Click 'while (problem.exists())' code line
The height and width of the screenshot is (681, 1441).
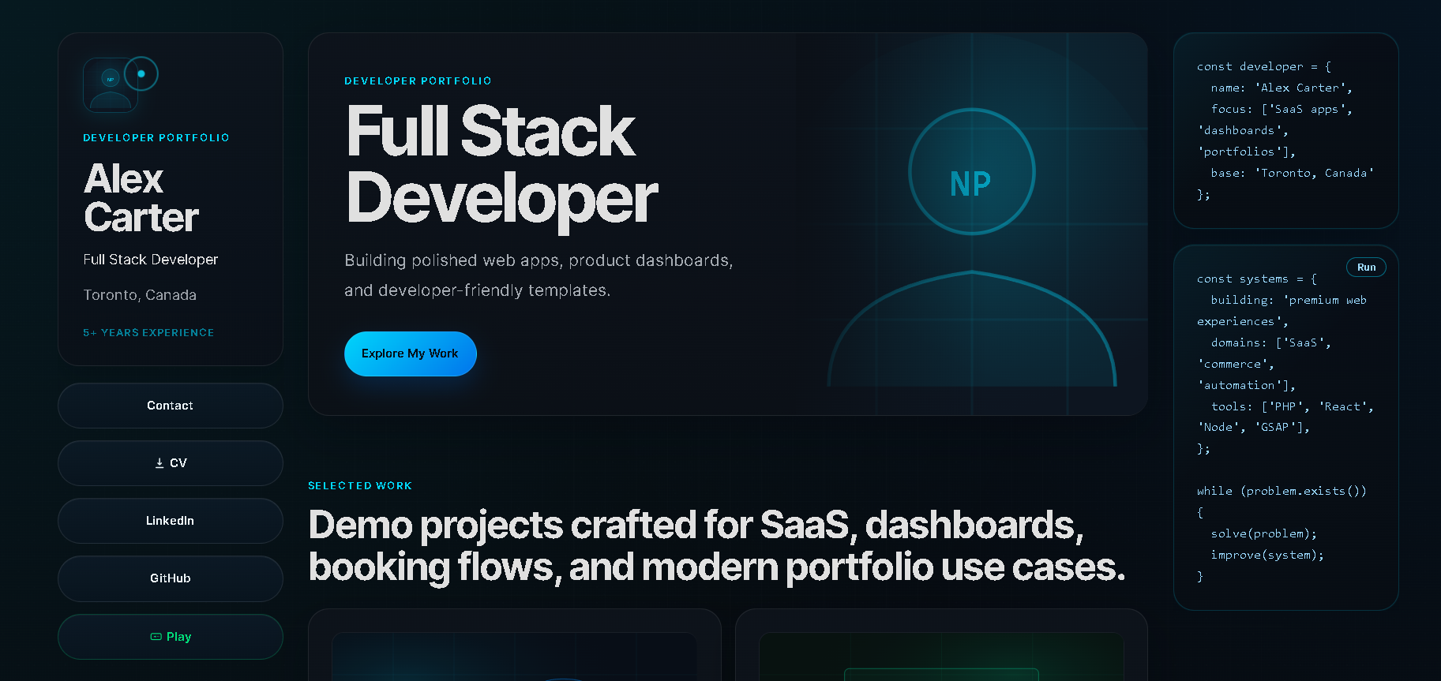(x=1282, y=491)
